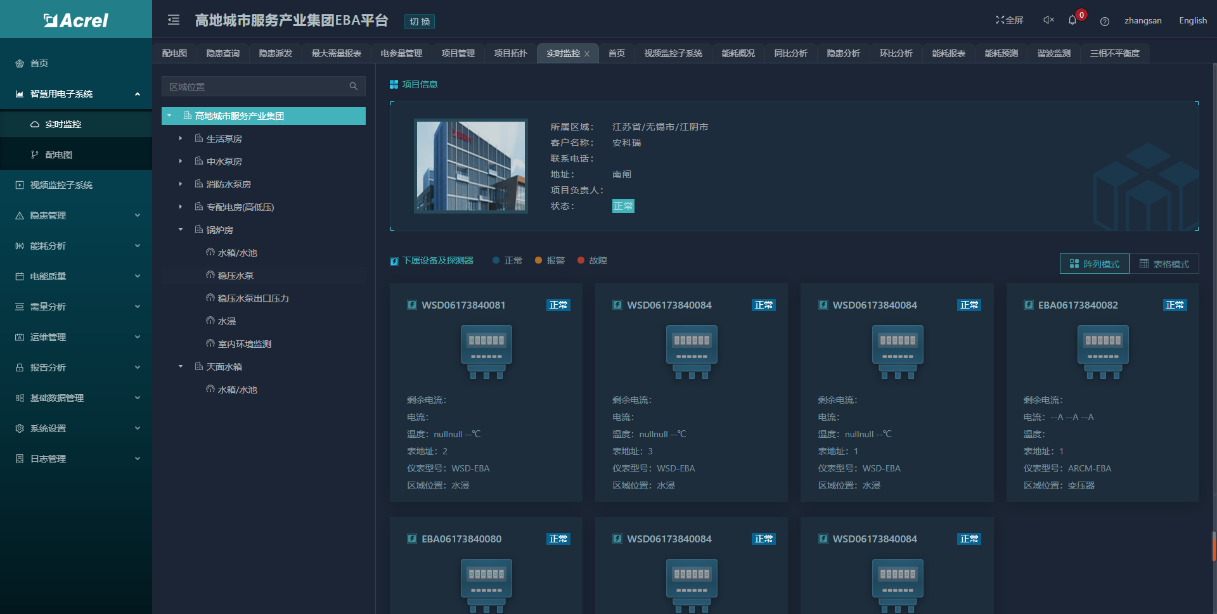Open notifications via bell icon

point(1074,21)
